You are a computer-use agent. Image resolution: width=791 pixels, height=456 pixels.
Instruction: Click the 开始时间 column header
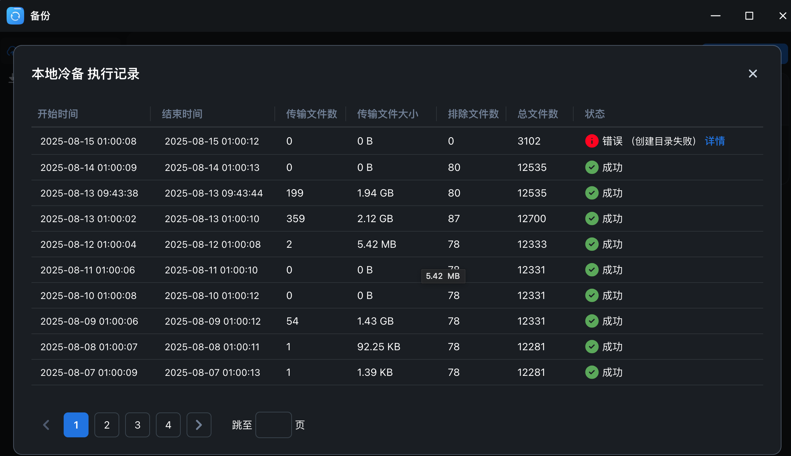click(58, 114)
